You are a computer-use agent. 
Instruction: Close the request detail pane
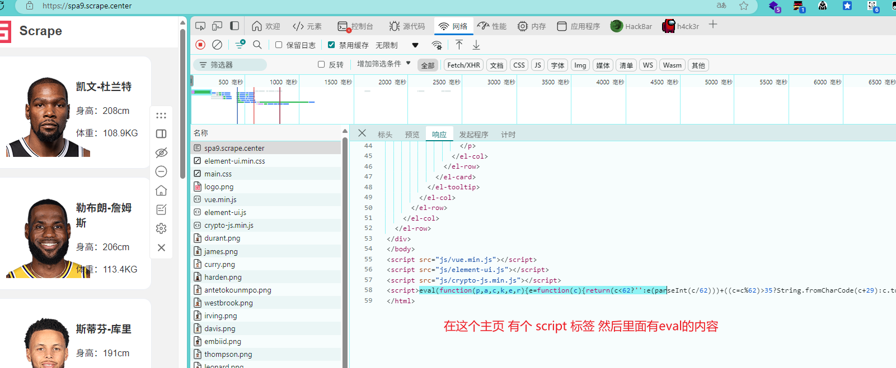pyautogui.click(x=362, y=133)
